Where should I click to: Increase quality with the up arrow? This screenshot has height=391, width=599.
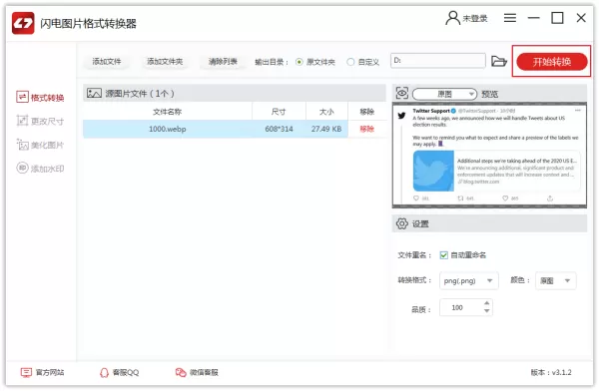click(486, 303)
